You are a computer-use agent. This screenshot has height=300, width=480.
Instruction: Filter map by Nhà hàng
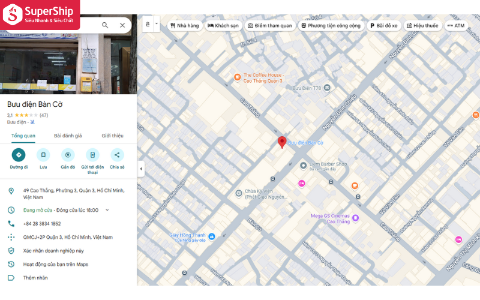185,26
